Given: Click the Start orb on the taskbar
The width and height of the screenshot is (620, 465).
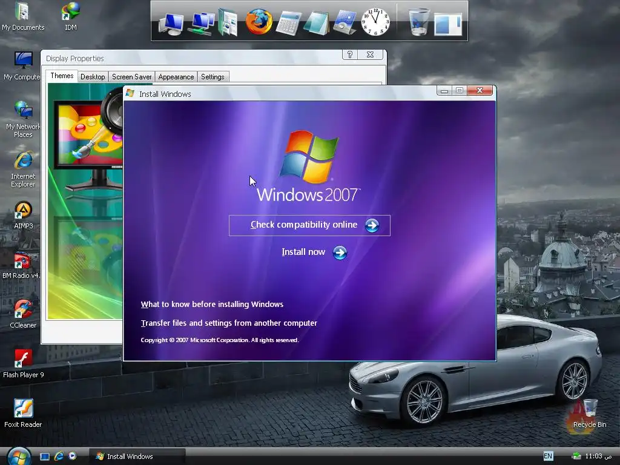Looking at the screenshot, I should pos(19,457).
